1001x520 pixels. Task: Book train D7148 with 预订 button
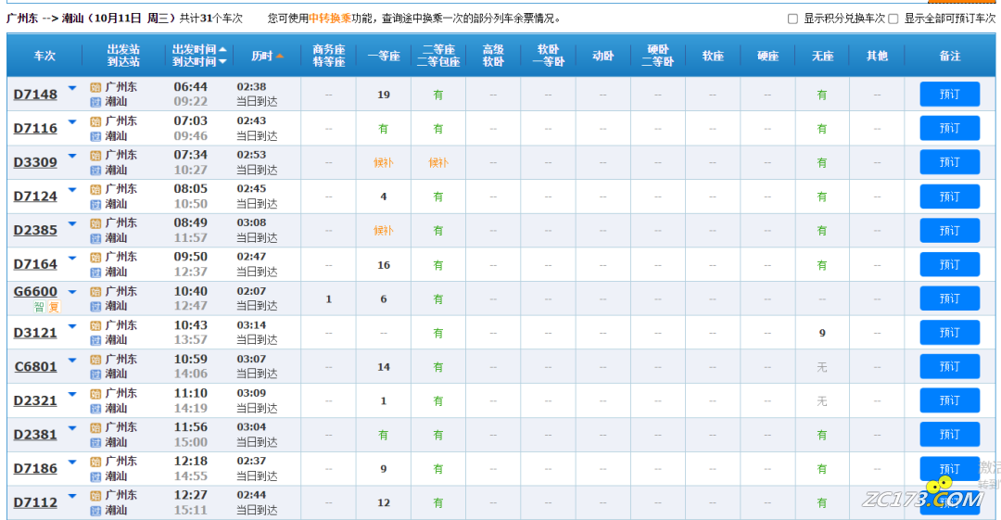tap(949, 95)
